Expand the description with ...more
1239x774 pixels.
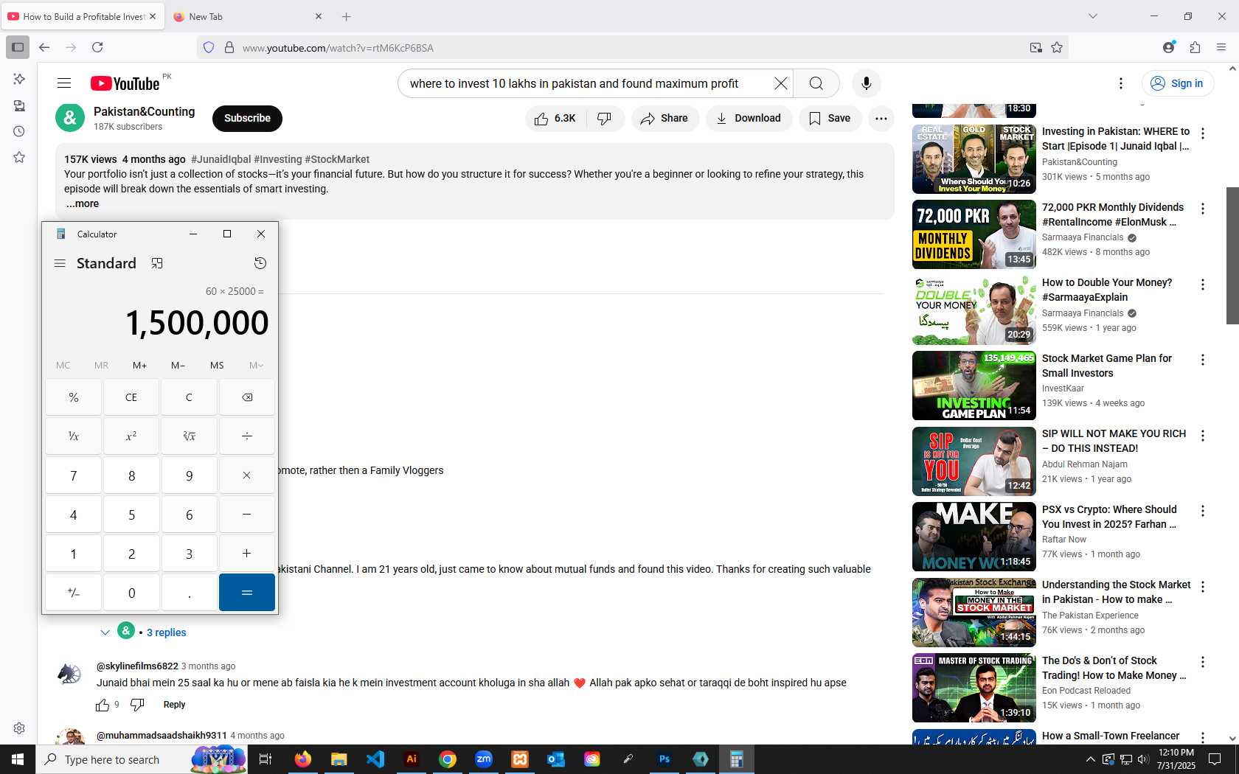pyautogui.click(x=83, y=203)
